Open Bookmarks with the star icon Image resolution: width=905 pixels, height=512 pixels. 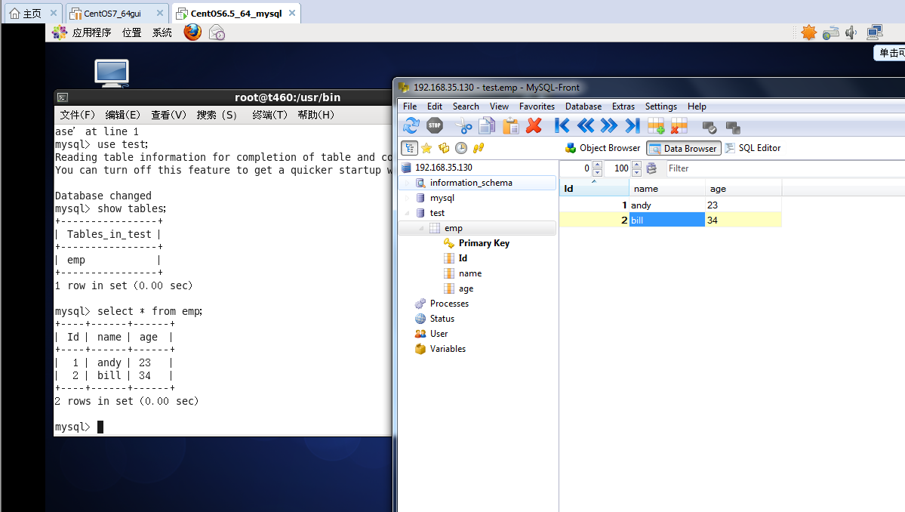pyautogui.click(x=426, y=148)
